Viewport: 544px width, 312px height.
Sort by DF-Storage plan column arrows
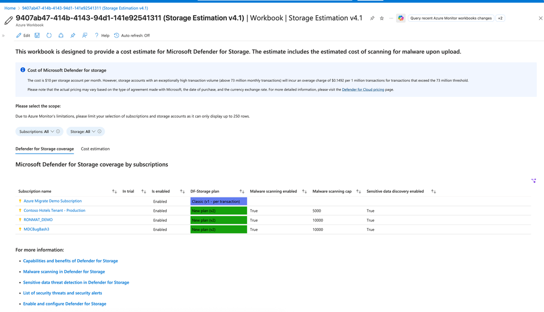click(242, 191)
